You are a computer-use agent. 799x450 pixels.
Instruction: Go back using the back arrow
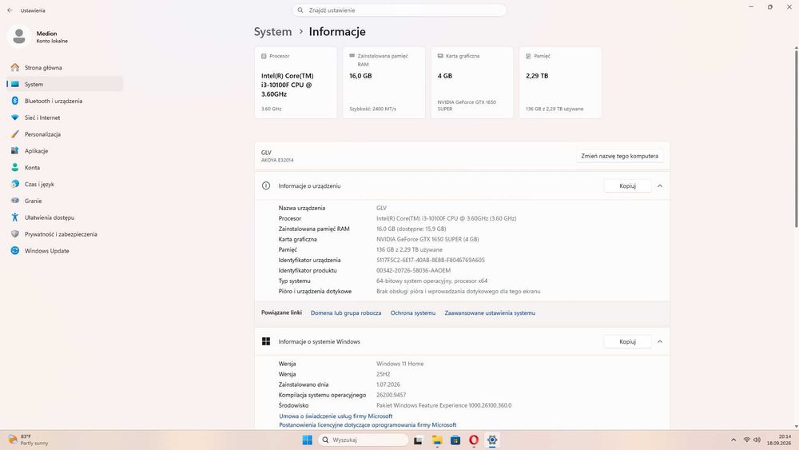click(10, 10)
